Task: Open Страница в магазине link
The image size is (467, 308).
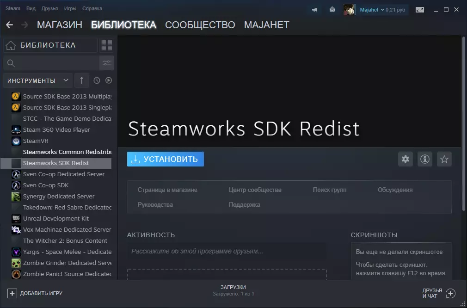Action: coord(167,190)
